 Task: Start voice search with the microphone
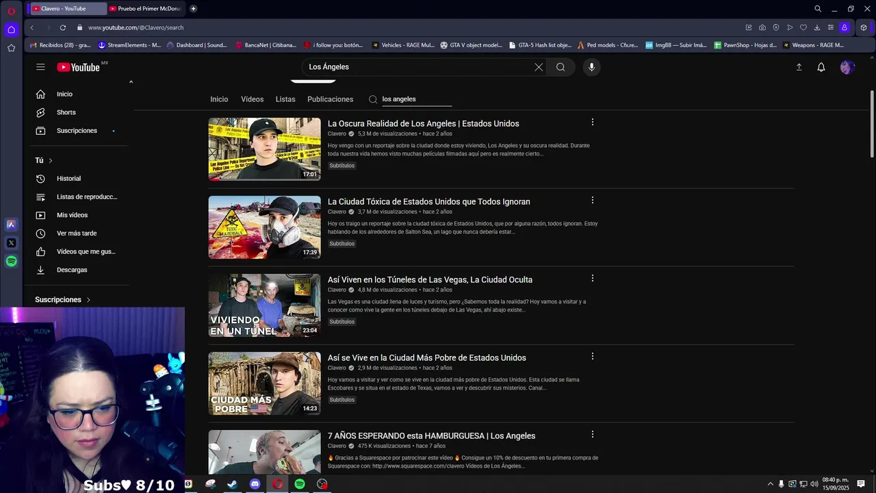591,67
